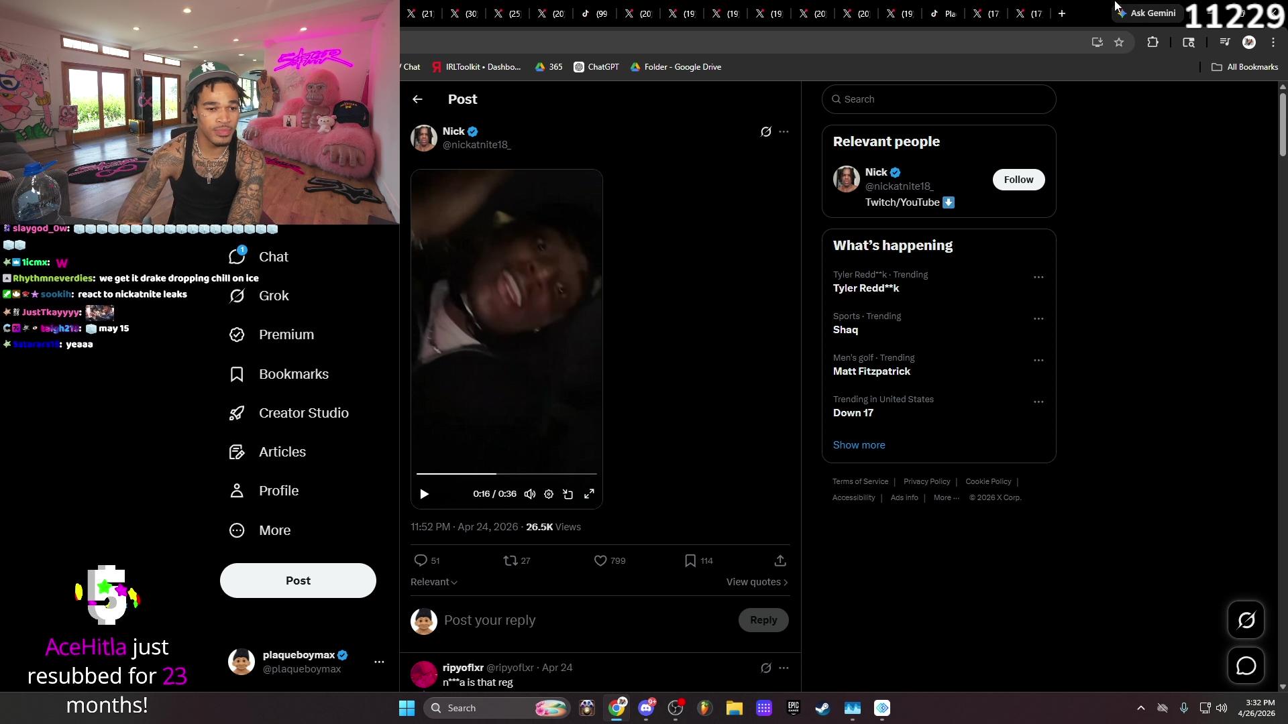Screen dimensions: 1288x724
Task: Open Grok floating button
Action: click(x=1246, y=620)
